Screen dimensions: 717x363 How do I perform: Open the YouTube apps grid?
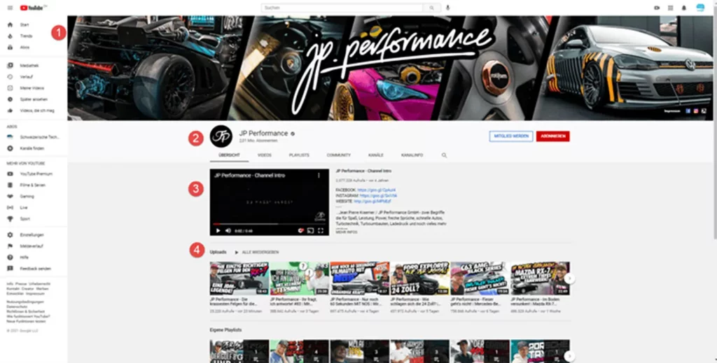pyautogui.click(x=670, y=8)
